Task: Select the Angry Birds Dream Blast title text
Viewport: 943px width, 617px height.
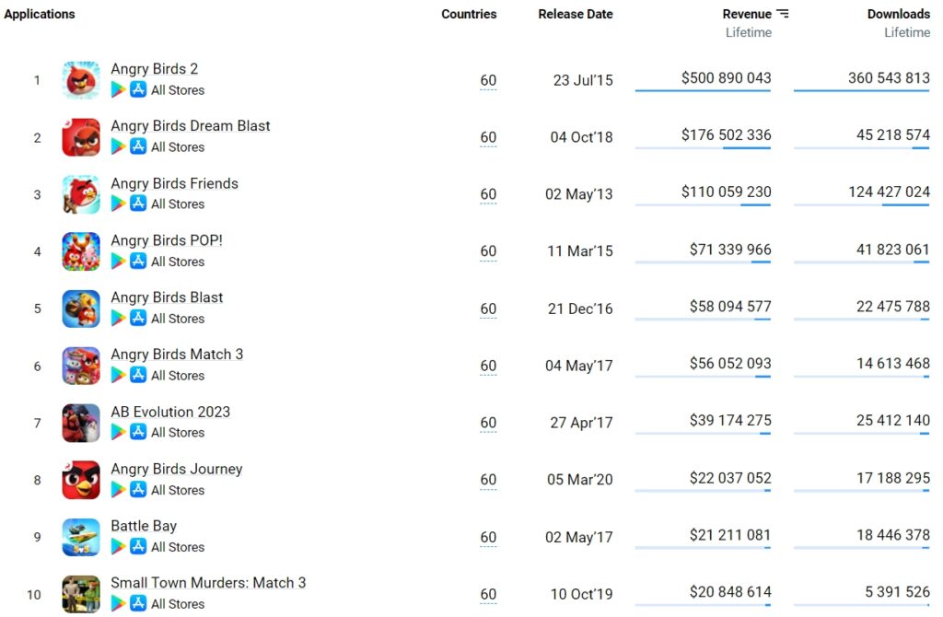Action: pos(191,125)
